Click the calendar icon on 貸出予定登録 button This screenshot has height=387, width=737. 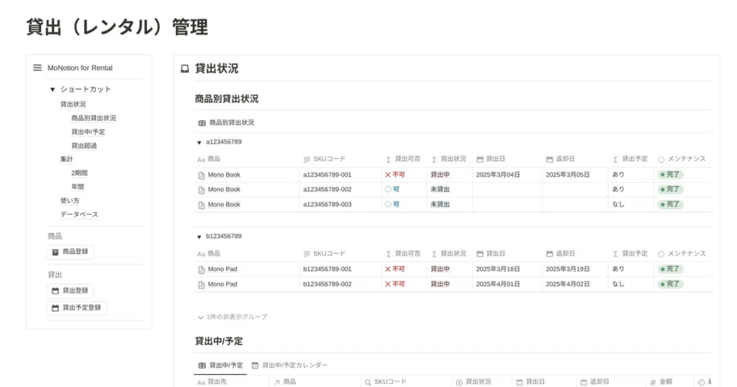tap(55, 307)
